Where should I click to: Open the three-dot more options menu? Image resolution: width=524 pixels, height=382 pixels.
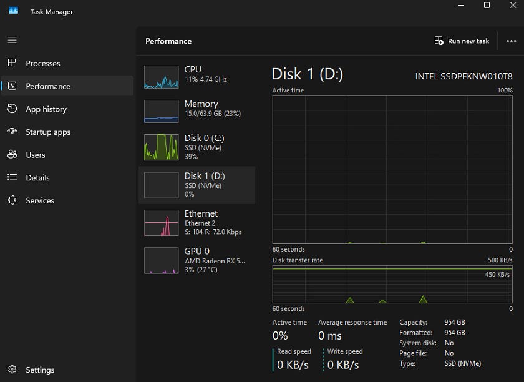point(512,41)
